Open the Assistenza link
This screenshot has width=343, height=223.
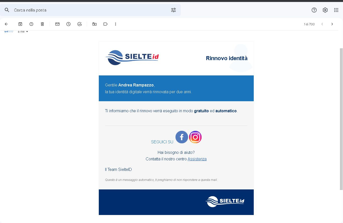point(197,159)
